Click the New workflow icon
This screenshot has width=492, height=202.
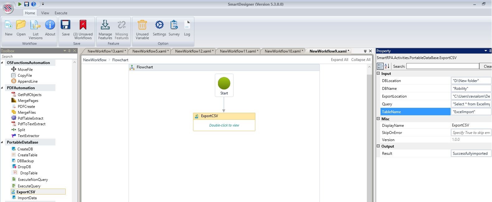click(9, 25)
